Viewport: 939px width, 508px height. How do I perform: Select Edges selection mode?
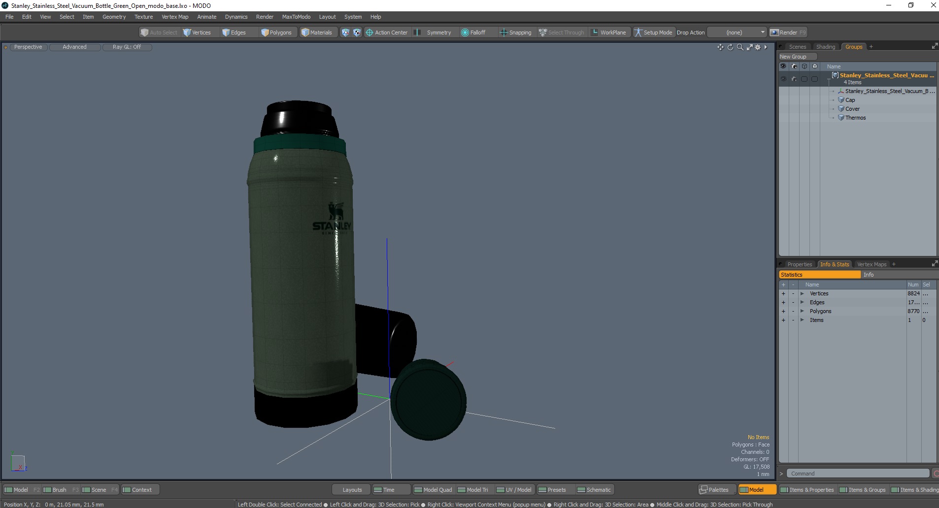pyautogui.click(x=234, y=32)
